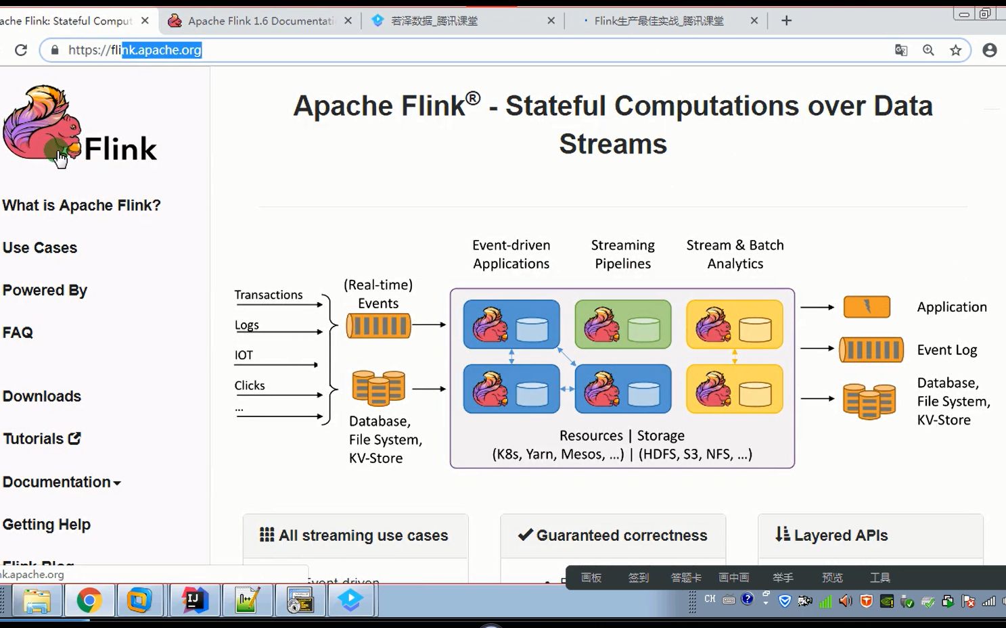
Task: Open Google Chrome from the taskbar
Action: pyautogui.click(x=89, y=600)
